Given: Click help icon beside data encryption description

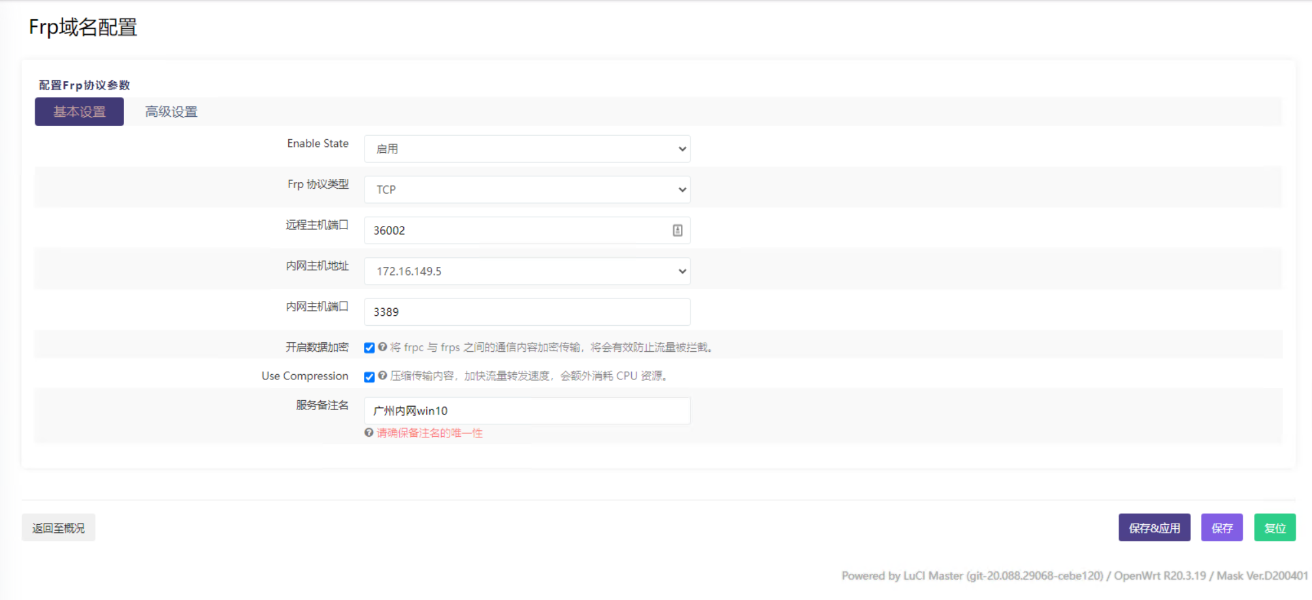Looking at the screenshot, I should (382, 347).
